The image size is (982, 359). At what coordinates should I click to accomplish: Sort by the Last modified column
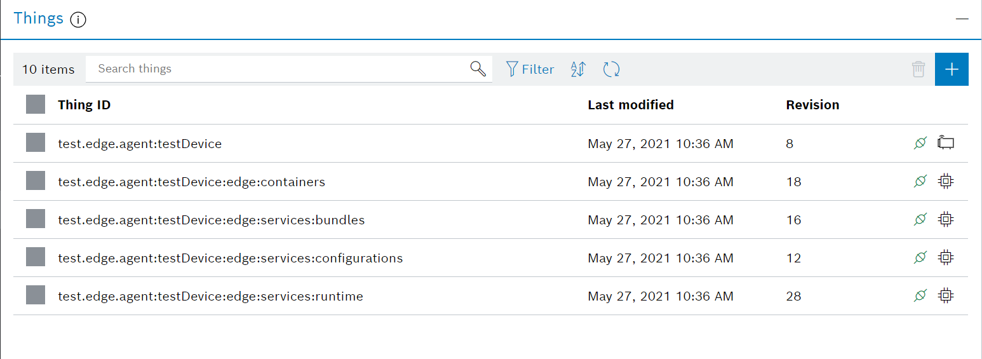point(631,105)
